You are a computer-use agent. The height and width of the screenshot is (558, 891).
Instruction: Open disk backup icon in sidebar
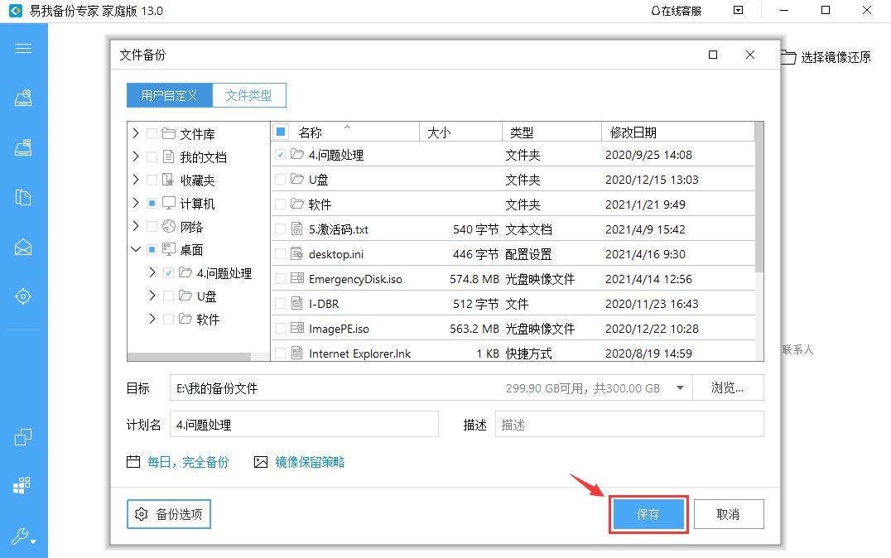click(x=23, y=98)
